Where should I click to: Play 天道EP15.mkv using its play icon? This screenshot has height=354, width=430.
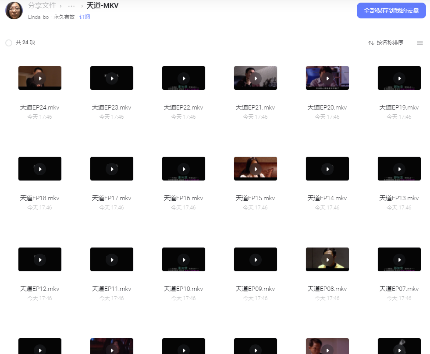click(256, 169)
